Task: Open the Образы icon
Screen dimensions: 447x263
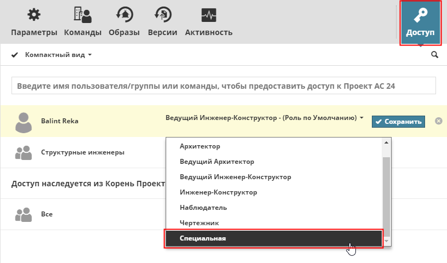Action: coord(124,15)
